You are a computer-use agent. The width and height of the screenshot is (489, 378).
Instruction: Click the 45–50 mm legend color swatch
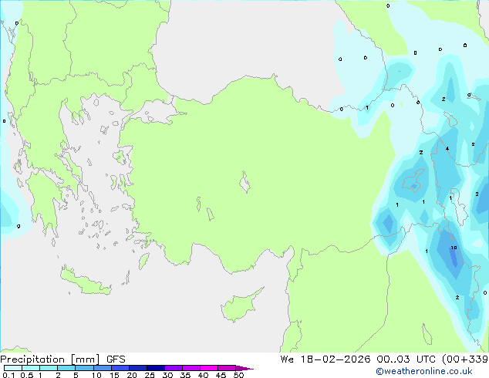point(227,368)
